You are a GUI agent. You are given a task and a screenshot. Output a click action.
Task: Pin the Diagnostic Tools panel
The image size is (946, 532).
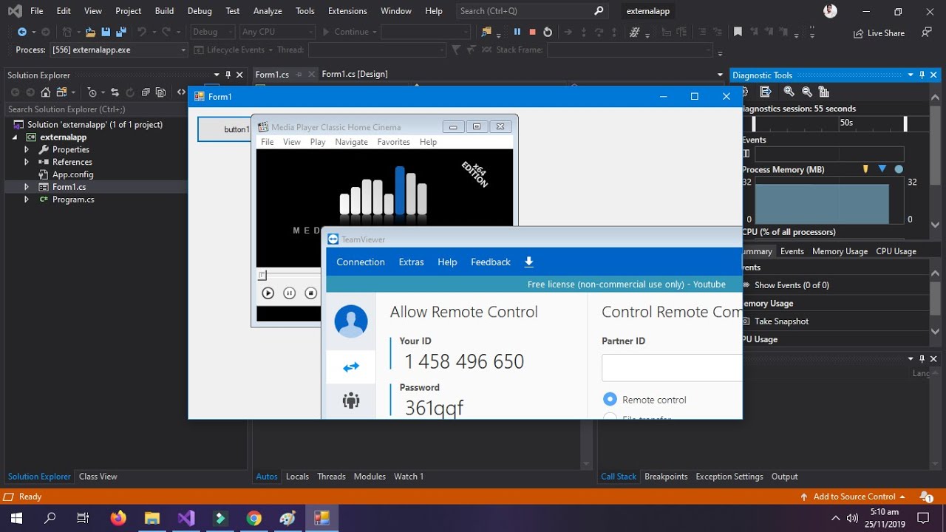point(922,75)
